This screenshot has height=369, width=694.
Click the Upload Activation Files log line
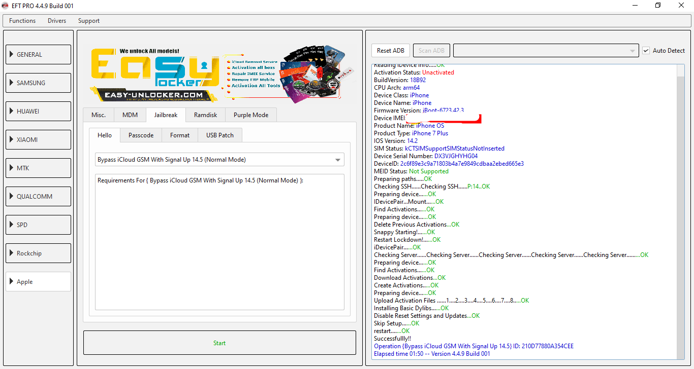point(451,301)
